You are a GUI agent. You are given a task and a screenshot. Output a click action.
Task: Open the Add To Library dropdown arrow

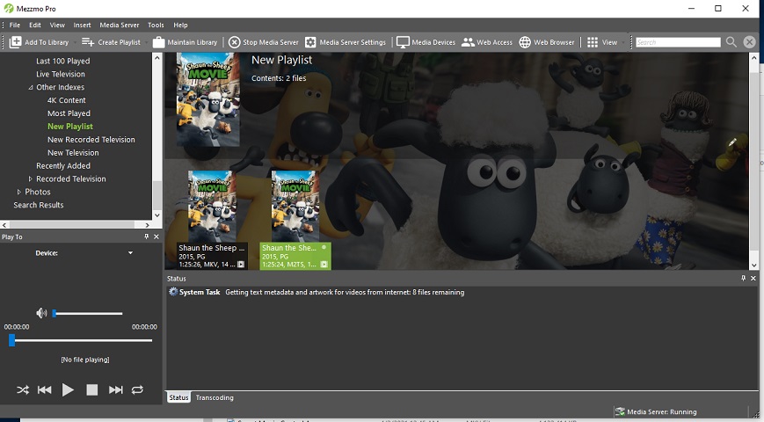(x=75, y=43)
